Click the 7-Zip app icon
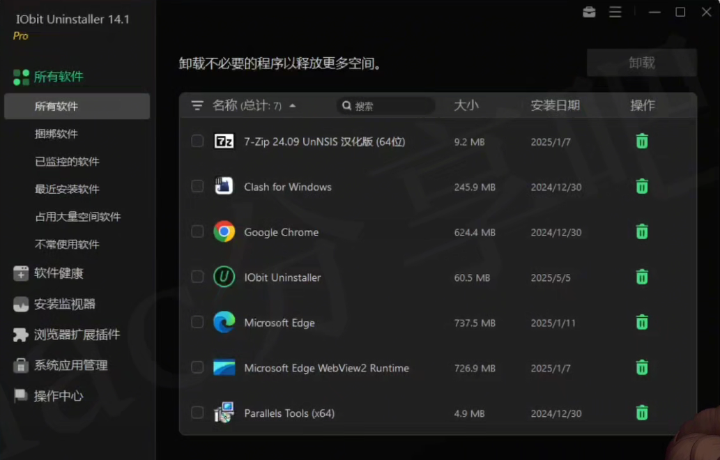 pos(224,141)
